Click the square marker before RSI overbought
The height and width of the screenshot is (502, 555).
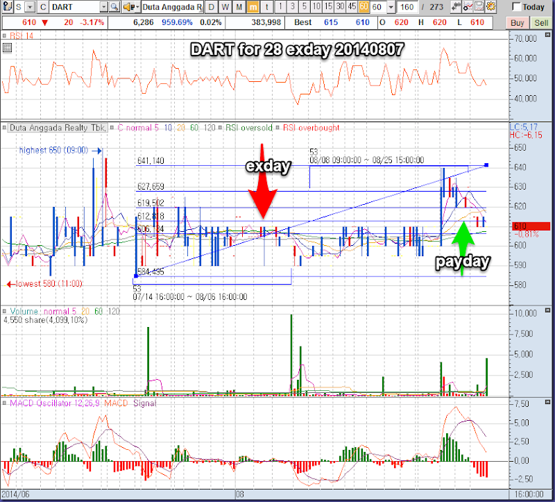(x=277, y=128)
